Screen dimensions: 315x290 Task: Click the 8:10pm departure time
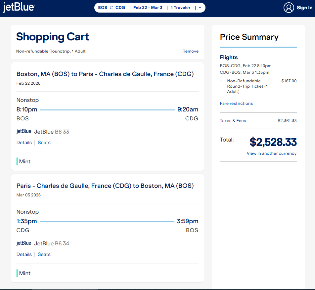tap(27, 109)
